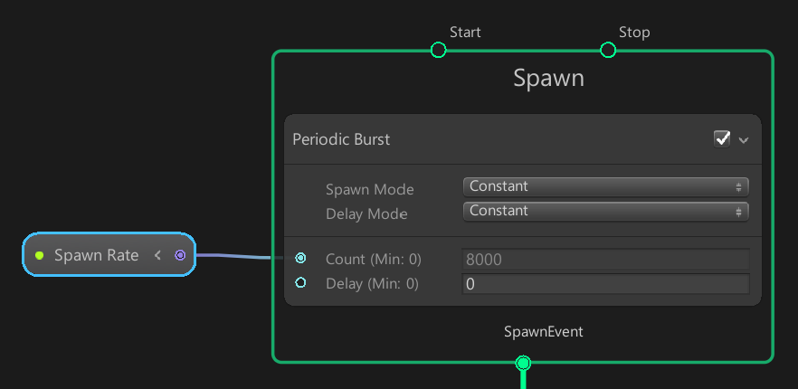Select the Spawn Rate node label
Viewport: 798px width, 389px height.
pos(96,255)
